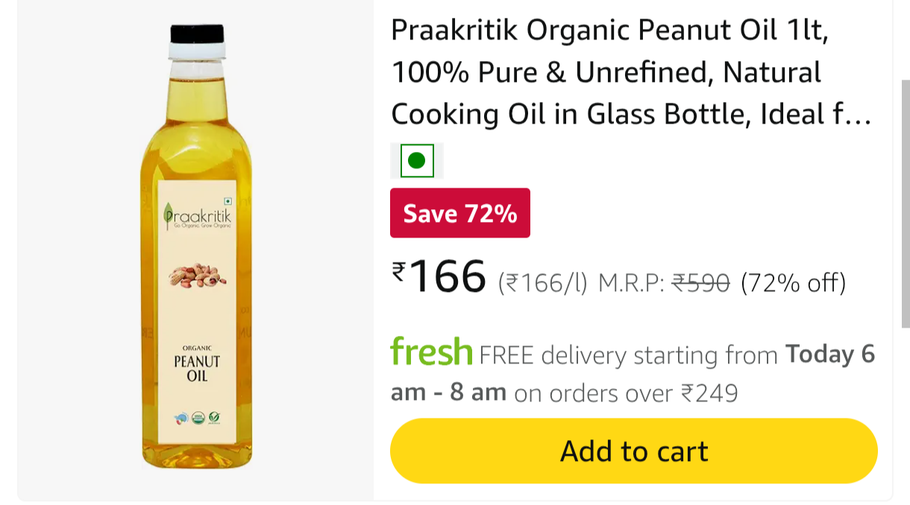Click the red Save 72% badge
Viewport: 910px width, 505px height.
[x=460, y=213]
